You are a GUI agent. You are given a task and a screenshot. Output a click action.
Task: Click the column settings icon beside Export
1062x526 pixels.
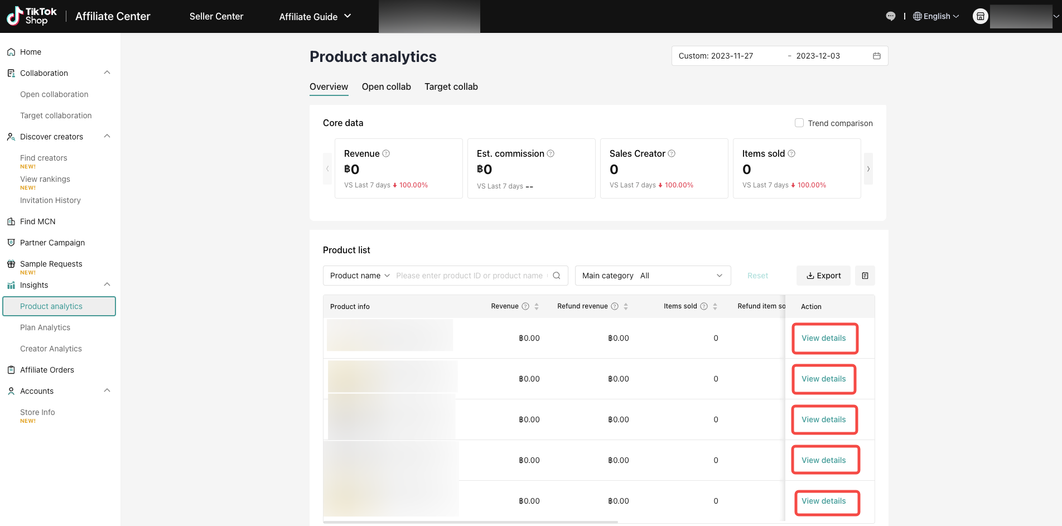[865, 276]
